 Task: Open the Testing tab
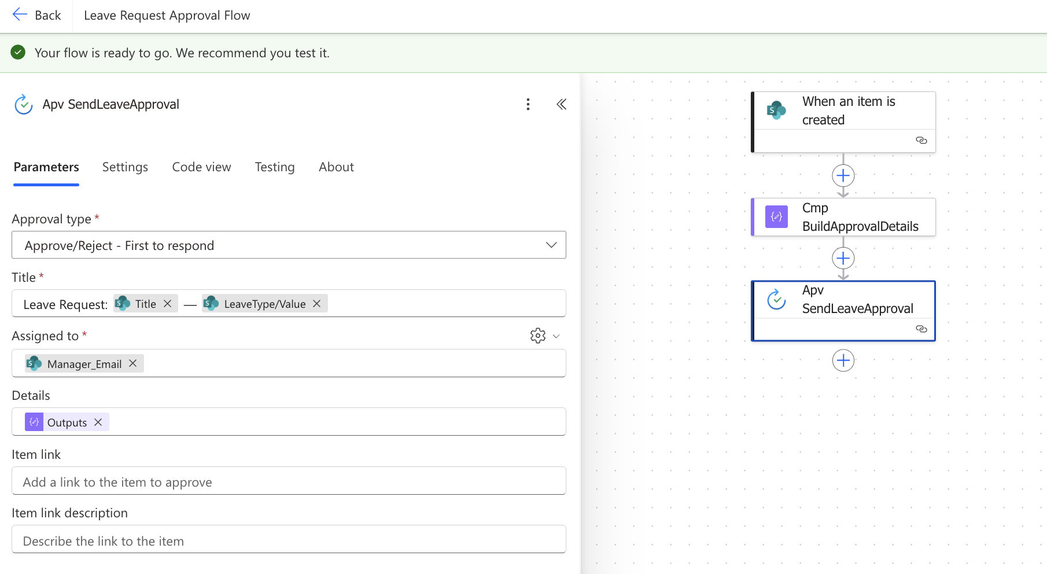[274, 167]
